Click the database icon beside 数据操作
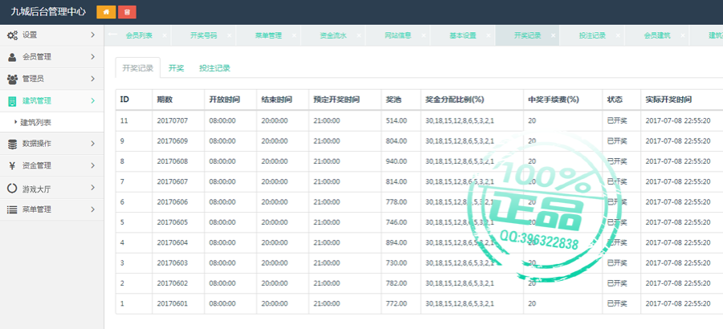The image size is (723, 329). click(x=12, y=144)
